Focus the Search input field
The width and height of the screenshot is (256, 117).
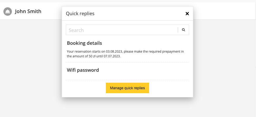pos(122,30)
